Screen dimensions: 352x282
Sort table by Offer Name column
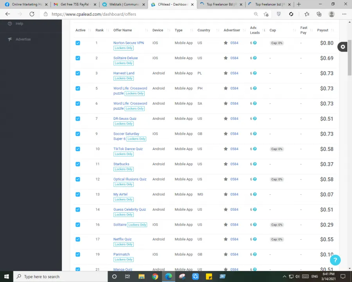point(122,30)
